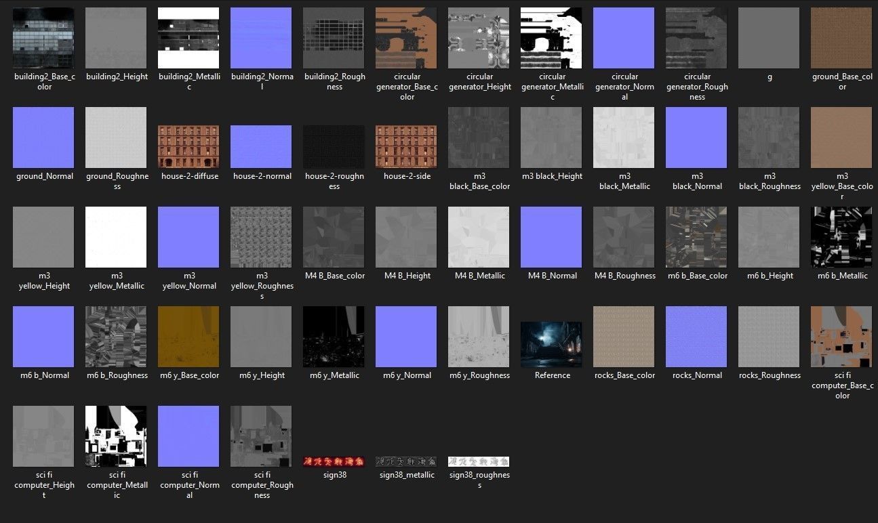Select rocks_Base_color thumbnail

pos(624,337)
